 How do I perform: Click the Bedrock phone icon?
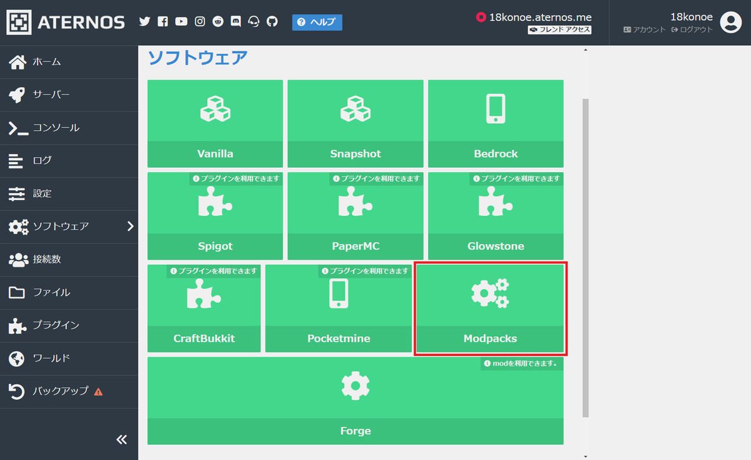(496, 109)
